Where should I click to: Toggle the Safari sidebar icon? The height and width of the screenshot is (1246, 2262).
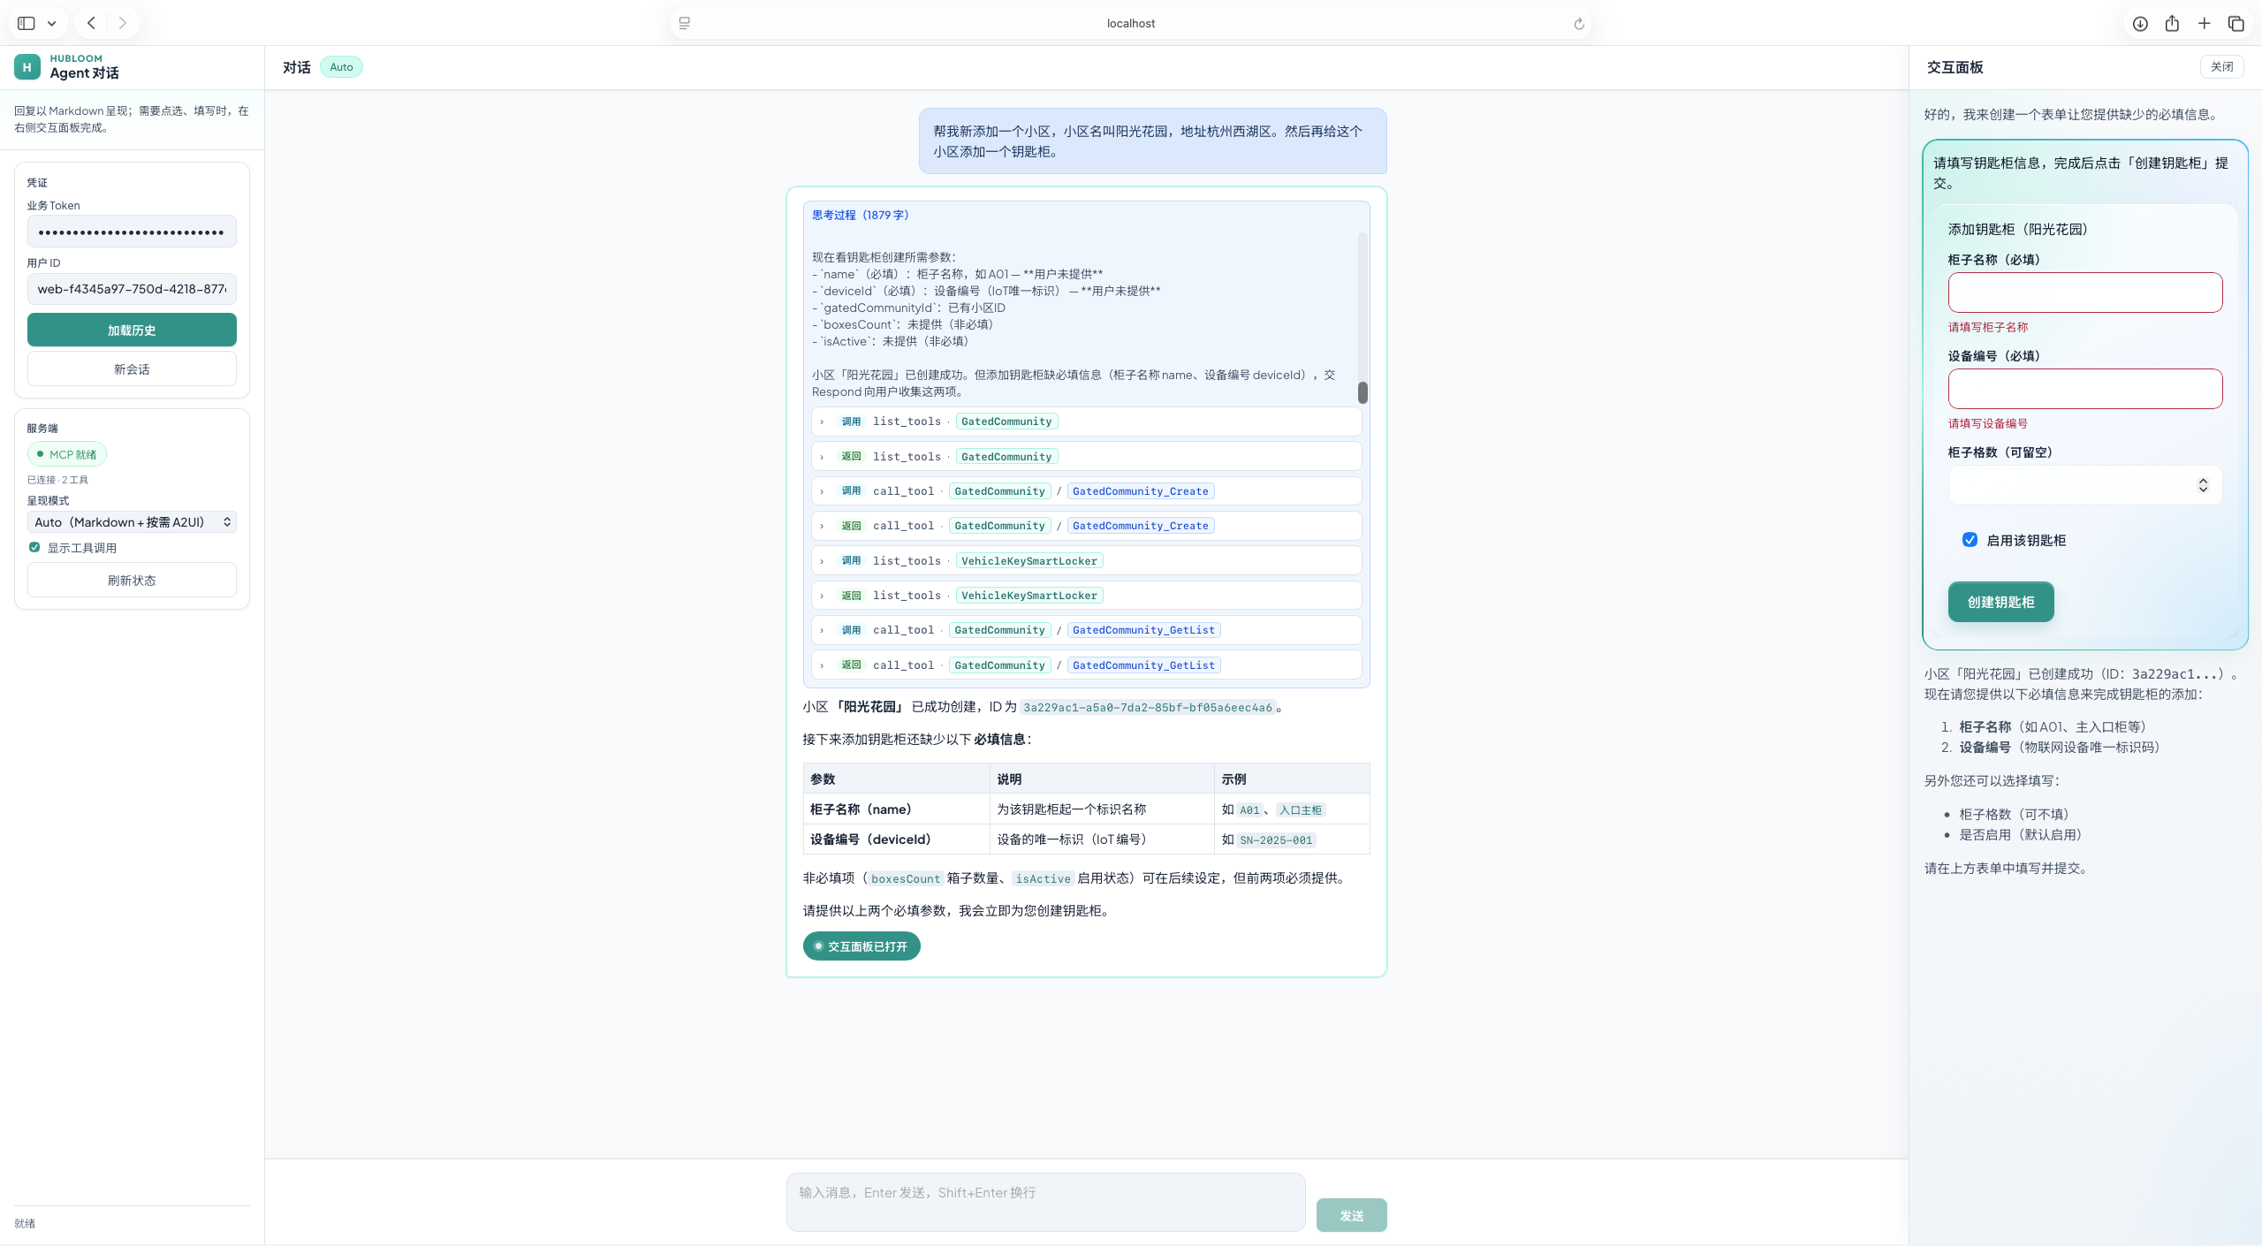pyautogui.click(x=27, y=23)
